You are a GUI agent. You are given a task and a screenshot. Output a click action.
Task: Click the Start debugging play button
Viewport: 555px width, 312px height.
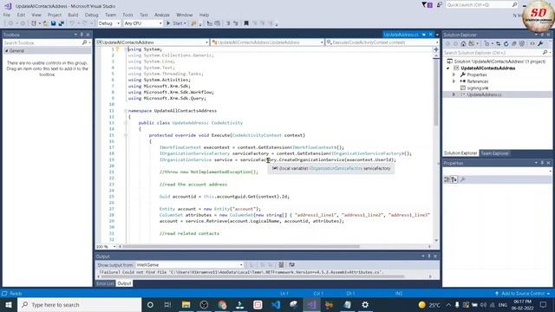168,23
